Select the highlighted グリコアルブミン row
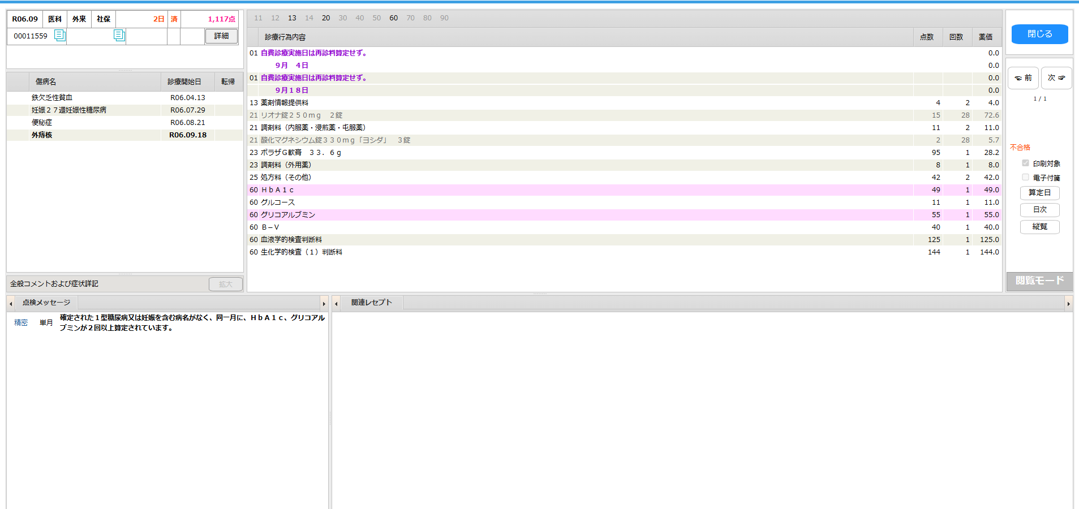This screenshot has width=1079, height=509. click(625, 215)
